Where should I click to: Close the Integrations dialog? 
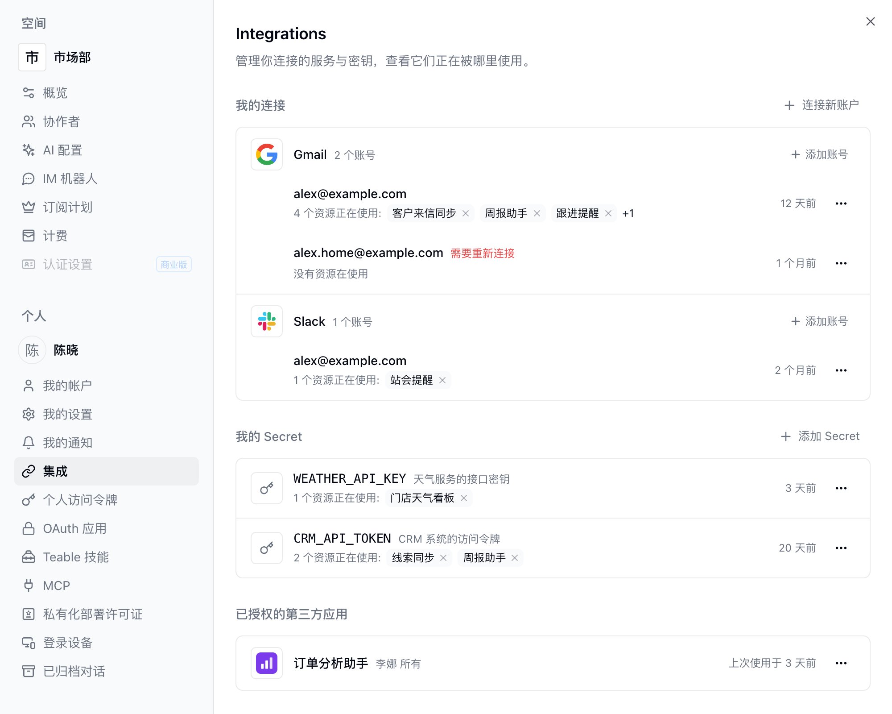(x=870, y=21)
